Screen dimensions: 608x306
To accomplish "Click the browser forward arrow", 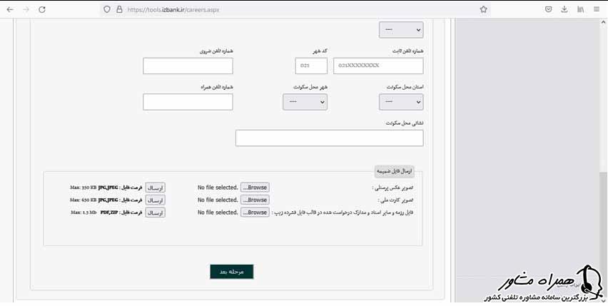I will [26, 10].
